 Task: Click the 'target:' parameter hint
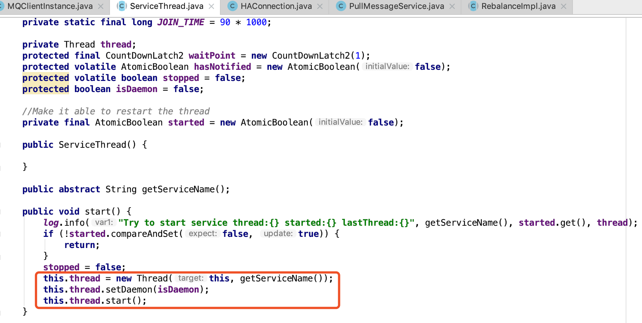(191, 278)
